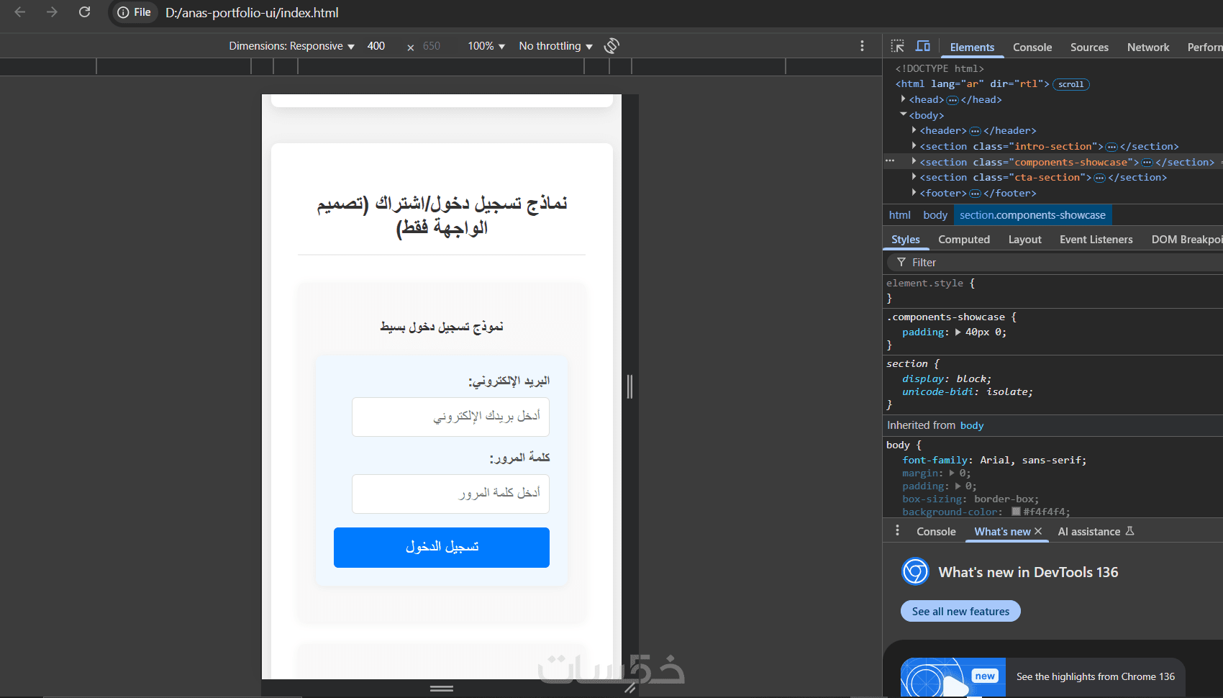Click the address bar URL text

pos(252,13)
